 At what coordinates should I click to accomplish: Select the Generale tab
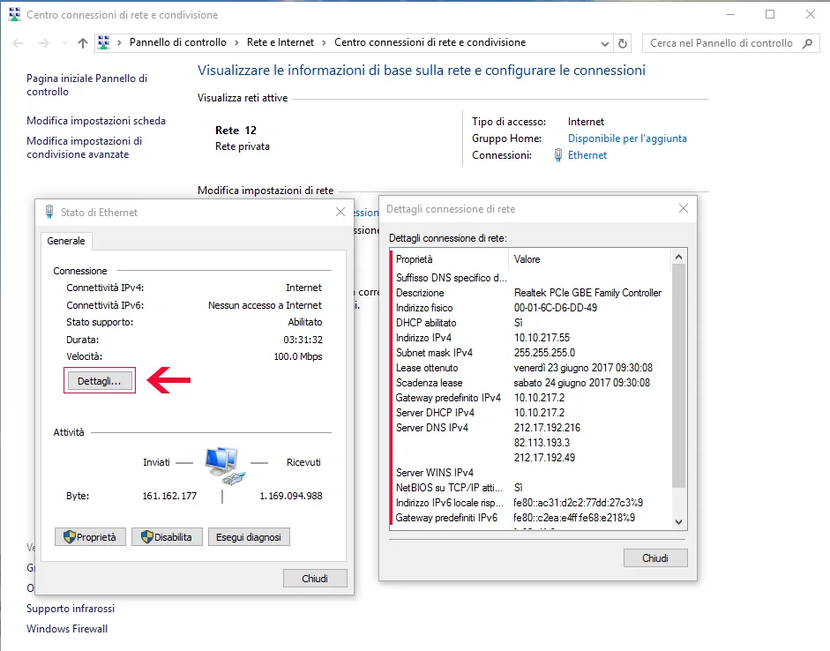(66, 241)
